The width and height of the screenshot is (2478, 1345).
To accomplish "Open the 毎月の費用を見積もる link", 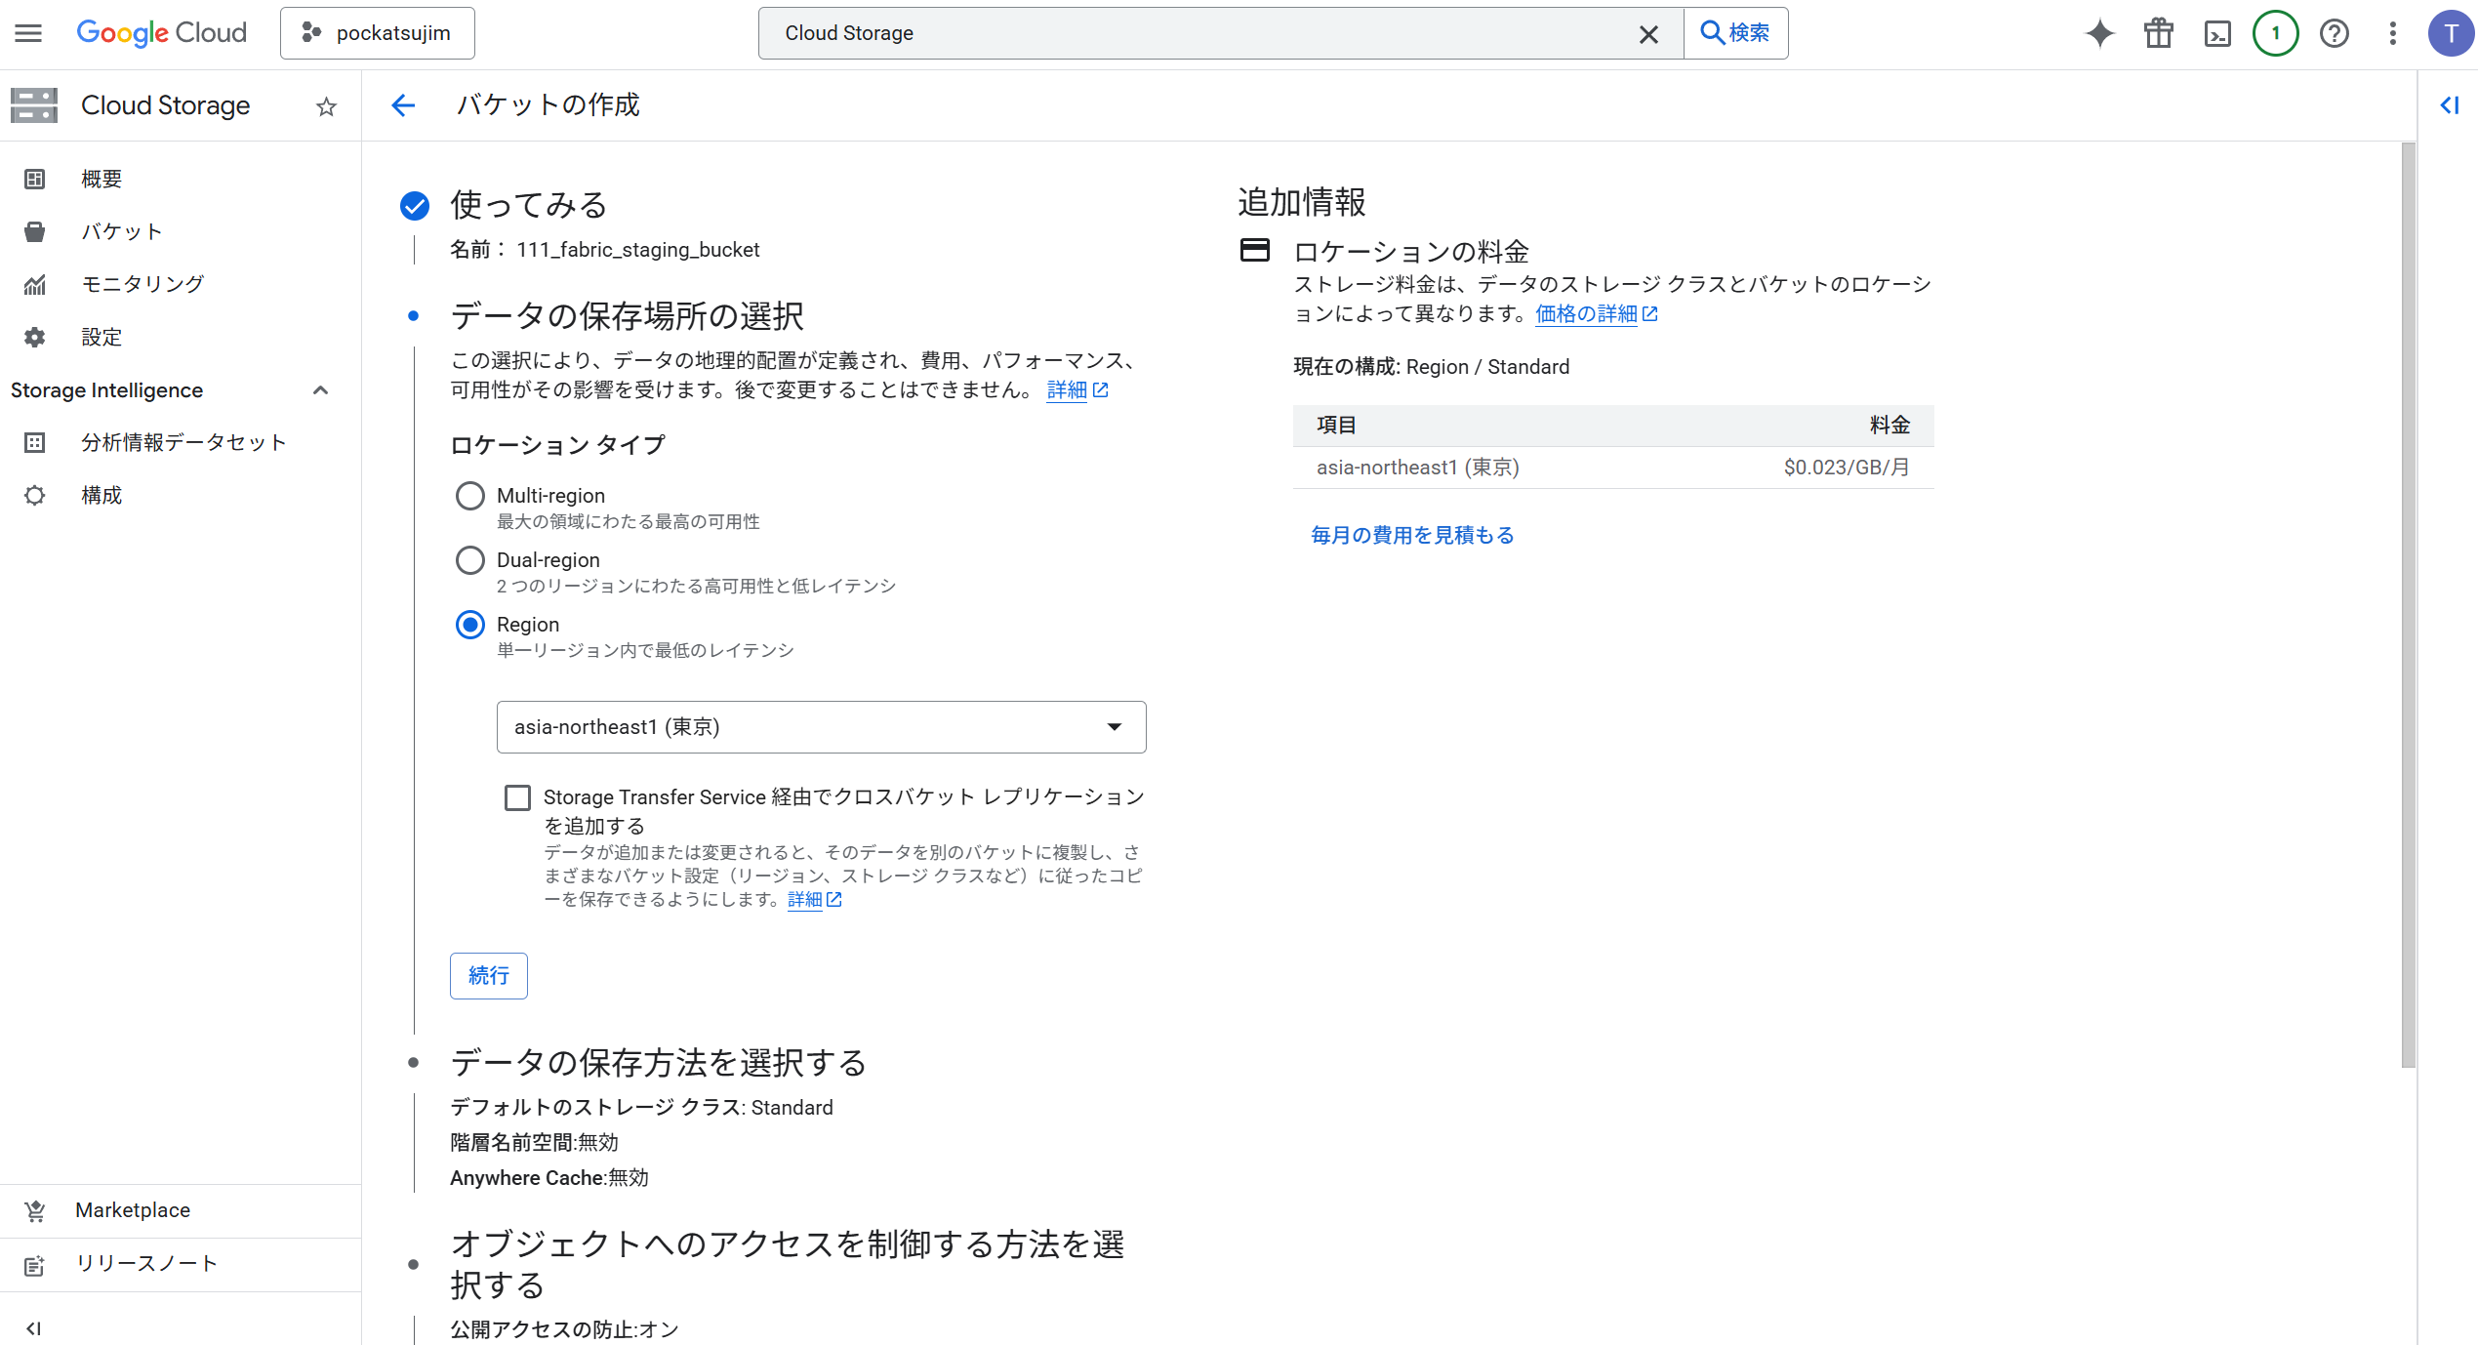I will (x=1412, y=535).
